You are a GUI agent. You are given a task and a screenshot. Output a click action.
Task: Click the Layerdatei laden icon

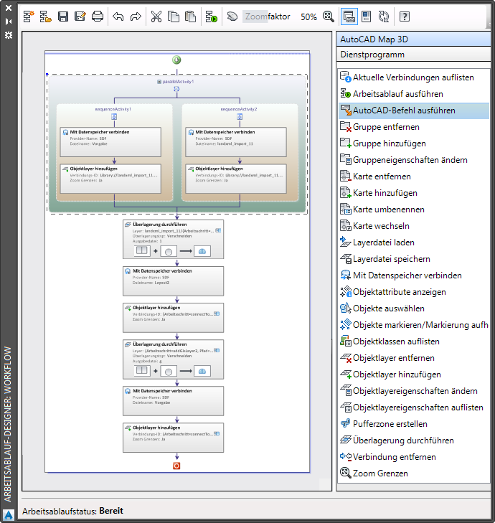tap(346, 242)
